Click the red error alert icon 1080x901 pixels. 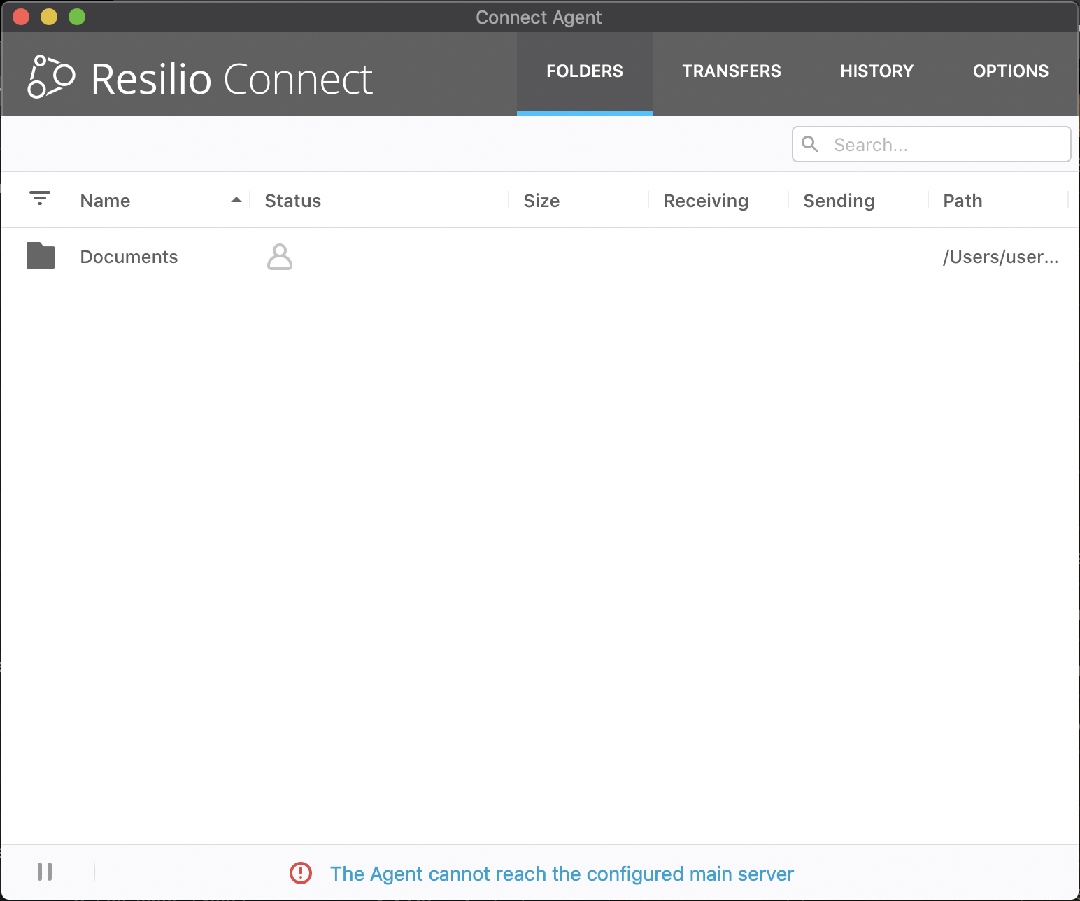[301, 872]
